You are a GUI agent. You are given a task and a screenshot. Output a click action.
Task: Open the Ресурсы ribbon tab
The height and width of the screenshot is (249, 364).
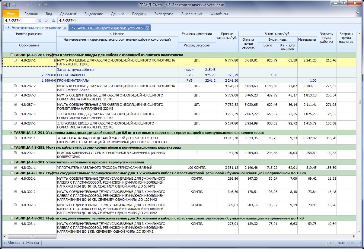coord(139,14)
